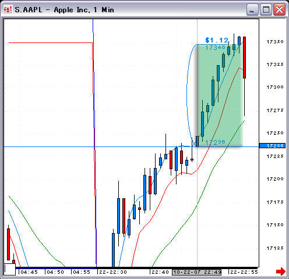Click the 17348 upper range label

tap(215, 48)
